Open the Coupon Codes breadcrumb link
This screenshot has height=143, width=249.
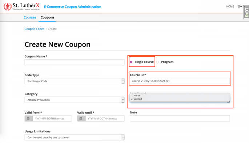tap(34, 29)
